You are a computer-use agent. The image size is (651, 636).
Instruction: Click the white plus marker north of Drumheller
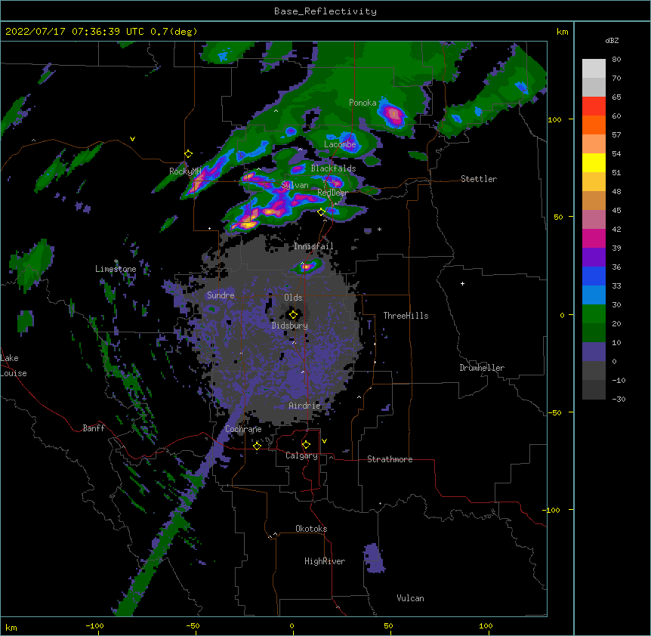(462, 283)
